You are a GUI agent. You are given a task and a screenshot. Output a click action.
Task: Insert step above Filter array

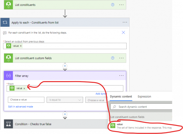pos(65,66)
